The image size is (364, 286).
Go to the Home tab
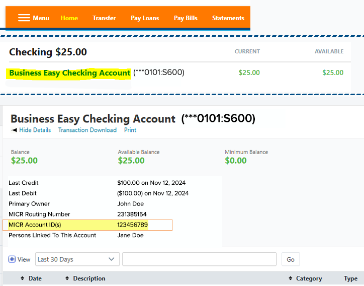(69, 18)
